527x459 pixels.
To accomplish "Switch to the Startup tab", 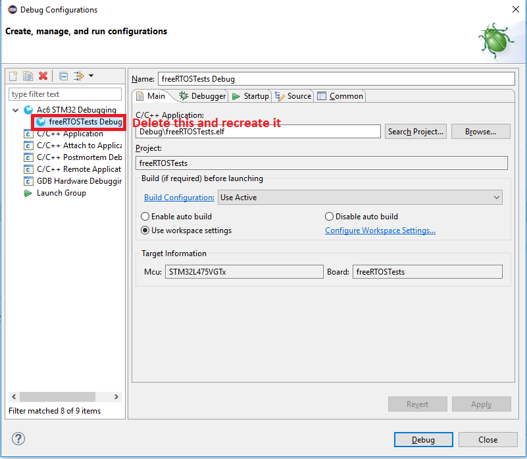I will coord(251,96).
